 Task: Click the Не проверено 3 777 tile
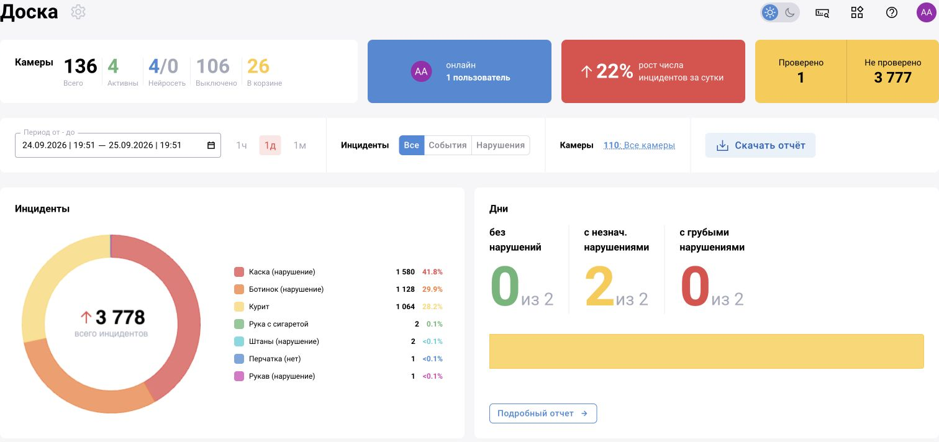[893, 71]
